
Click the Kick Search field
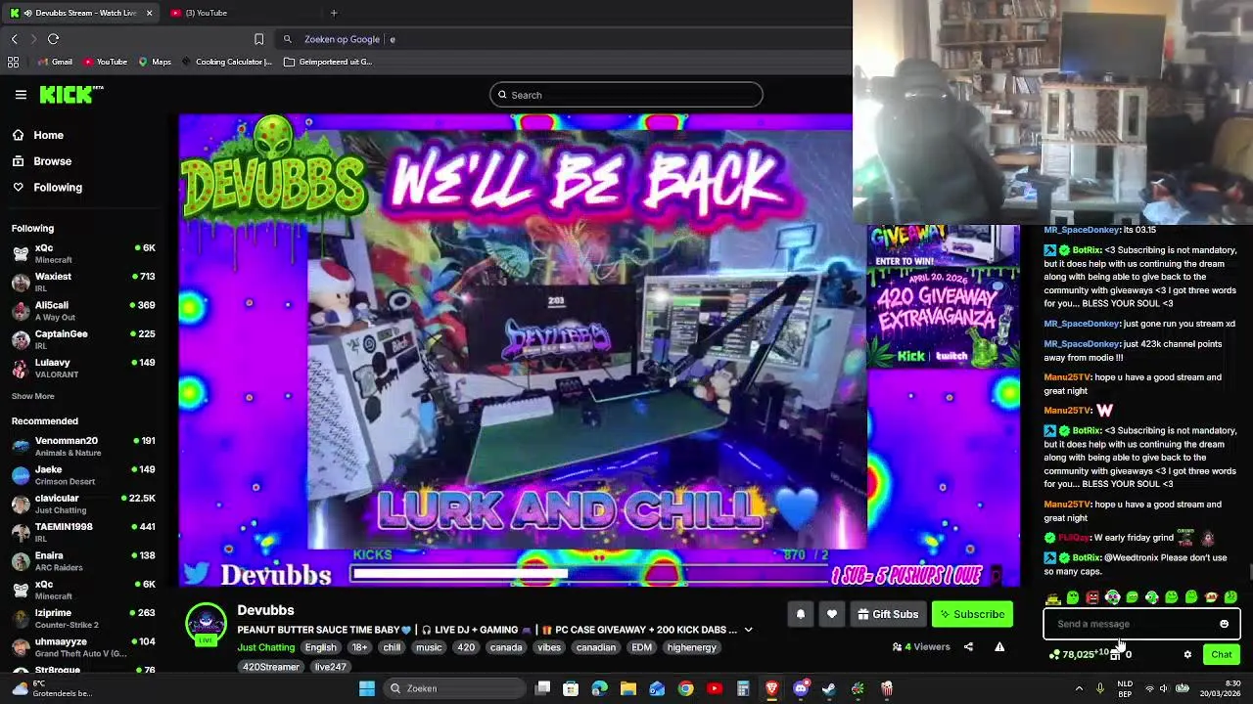(x=626, y=95)
